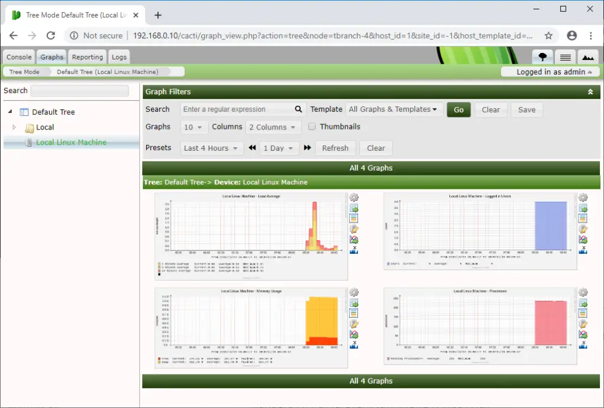Expand the Local tree branch
Image resolution: width=604 pixels, height=408 pixels.
[13, 127]
